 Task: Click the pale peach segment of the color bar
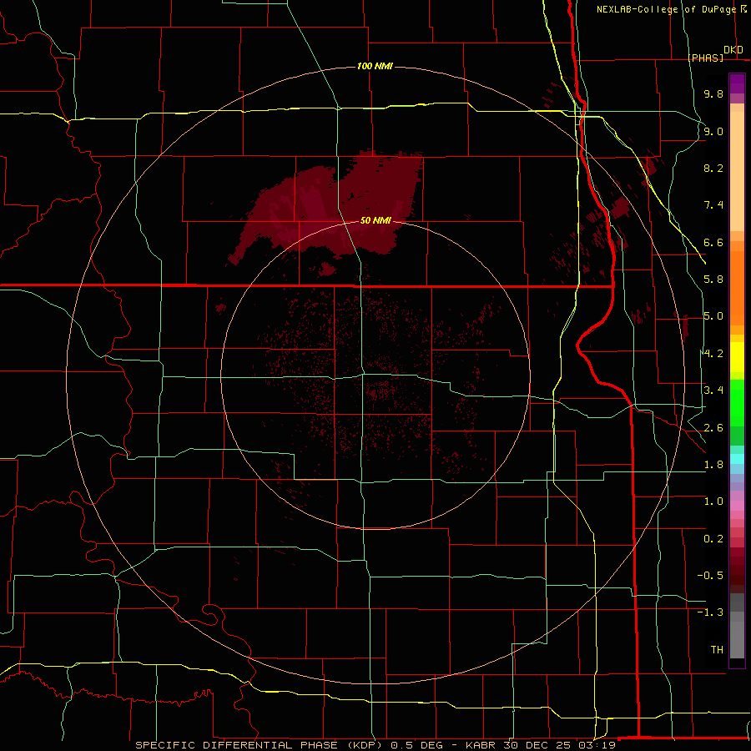737,171
